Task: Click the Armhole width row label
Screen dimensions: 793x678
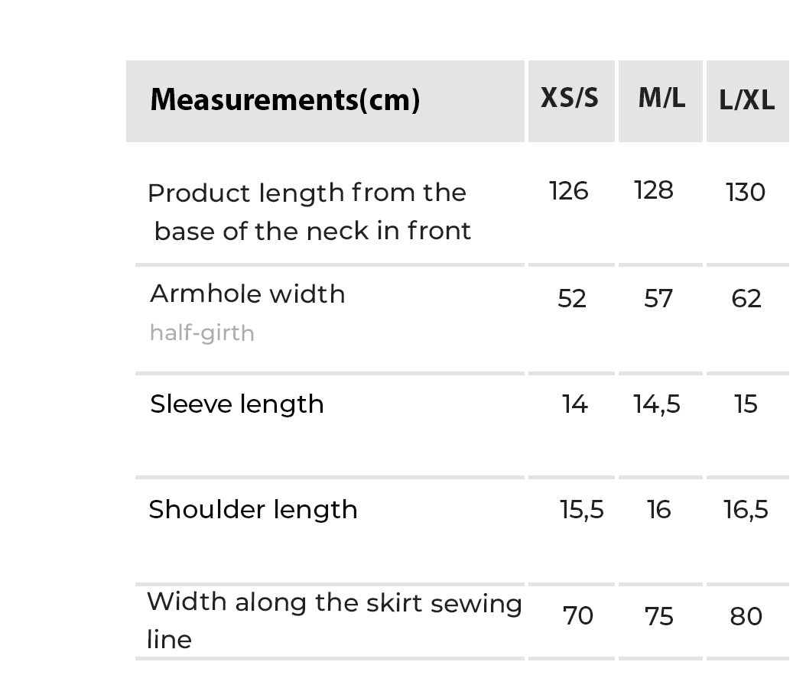Action: pyautogui.click(x=248, y=294)
